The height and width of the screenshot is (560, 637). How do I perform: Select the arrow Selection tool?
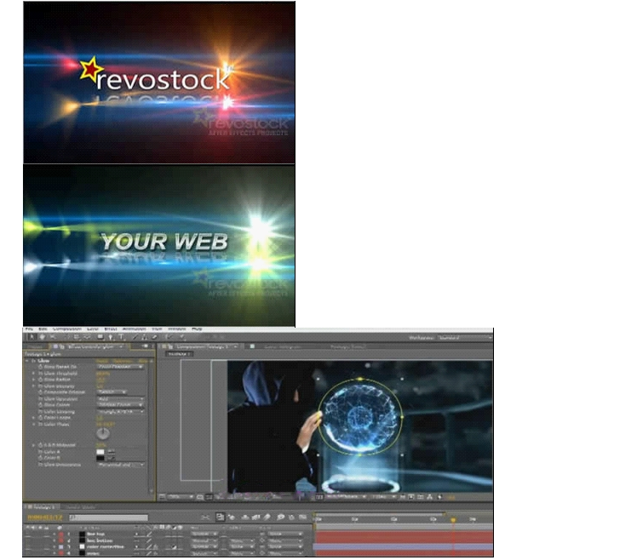pyautogui.click(x=32, y=337)
